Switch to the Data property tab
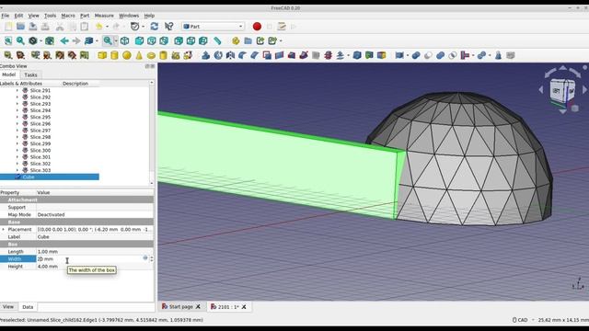The image size is (589, 331). point(28,306)
